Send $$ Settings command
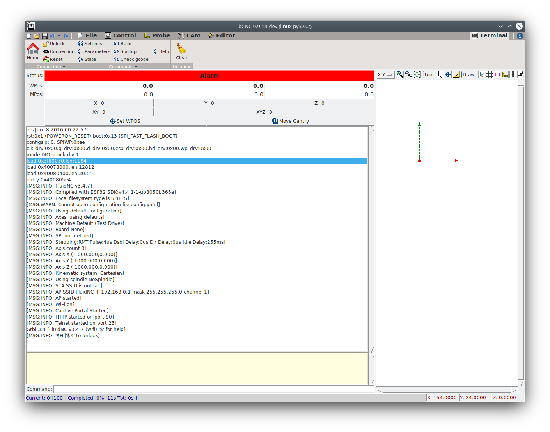Image resolution: width=550 pixels, height=432 pixels. pos(90,44)
